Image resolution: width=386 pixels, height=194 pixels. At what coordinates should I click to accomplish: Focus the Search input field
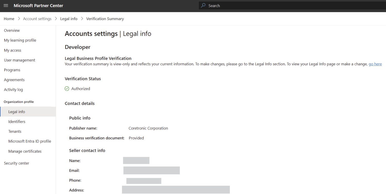[292, 6]
